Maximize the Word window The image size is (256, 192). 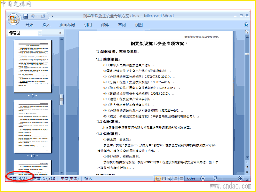tap(241, 15)
